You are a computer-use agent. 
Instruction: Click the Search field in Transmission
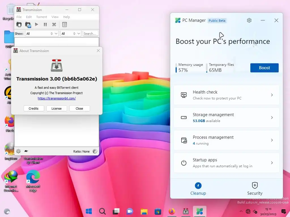click(90, 34)
